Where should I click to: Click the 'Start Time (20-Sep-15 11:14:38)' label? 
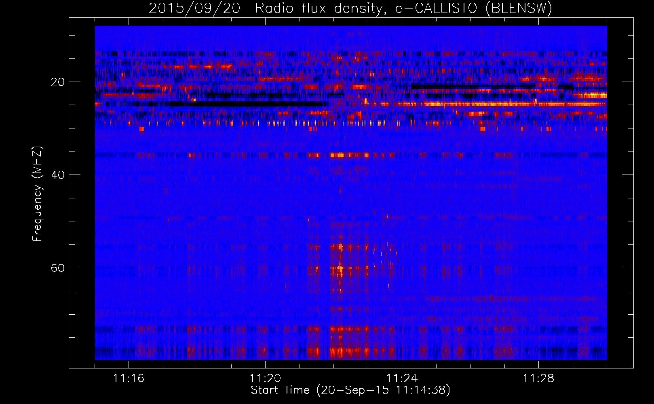pos(350,390)
